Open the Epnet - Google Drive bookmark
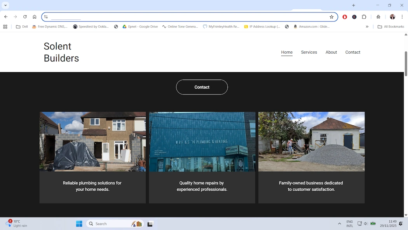The height and width of the screenshot is (230, 408). [x=141, y=26]
